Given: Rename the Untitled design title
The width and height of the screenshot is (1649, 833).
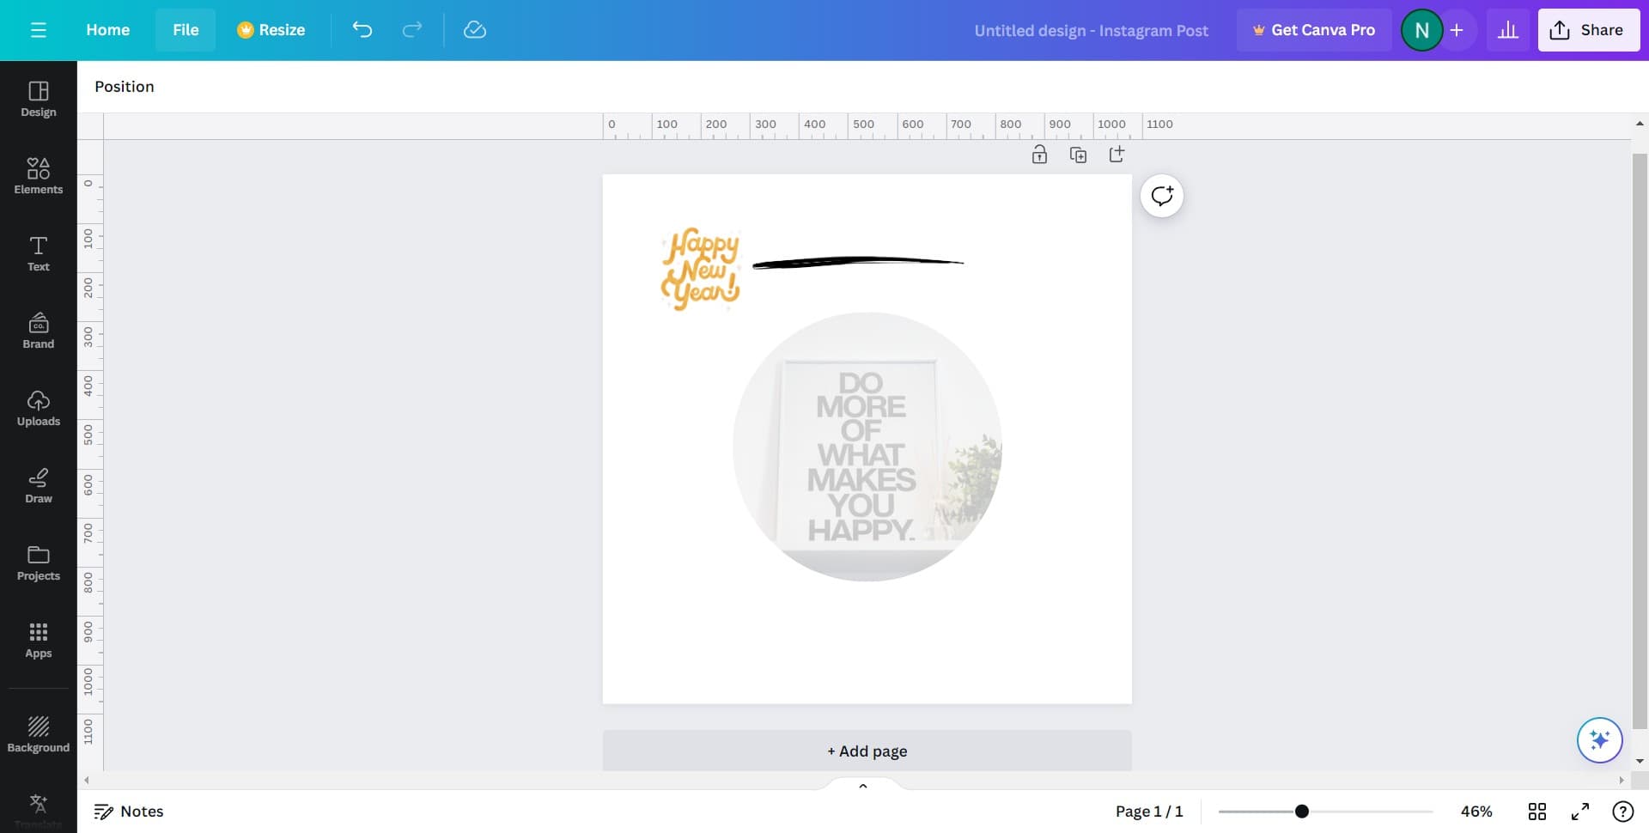Looking at the screenshot, I should pos(1091,29).
